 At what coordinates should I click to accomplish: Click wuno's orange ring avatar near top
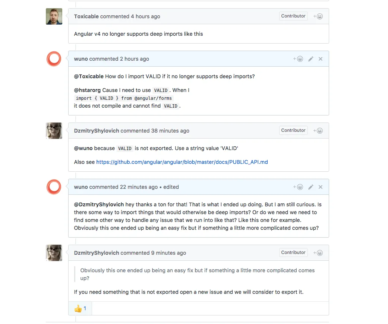(54, 59)
